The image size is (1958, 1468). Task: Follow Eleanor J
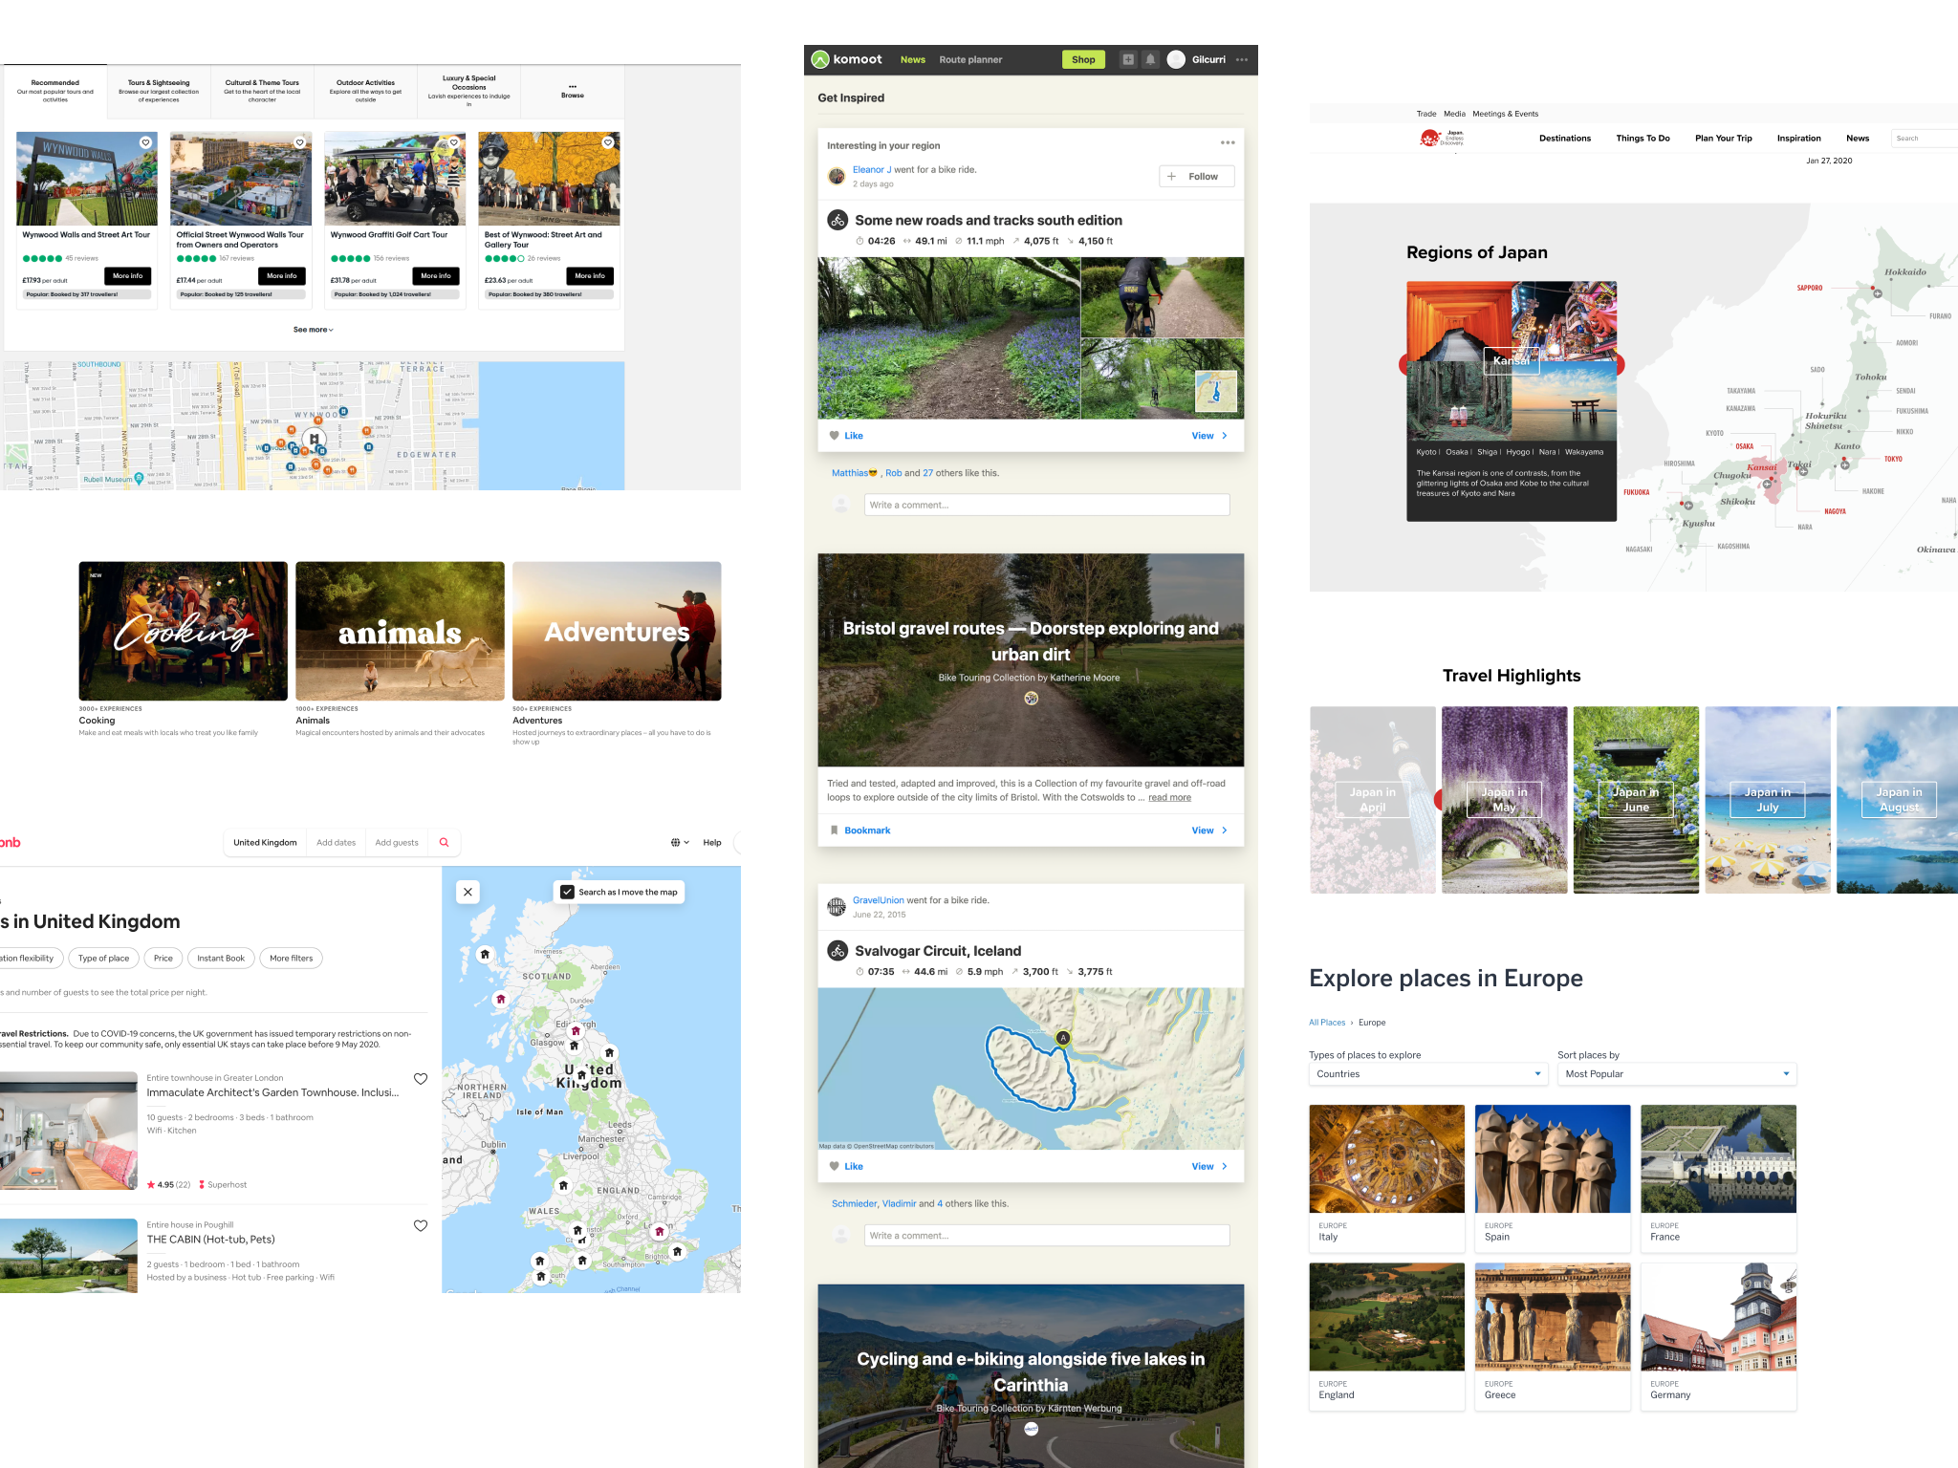pos(1196,177)
